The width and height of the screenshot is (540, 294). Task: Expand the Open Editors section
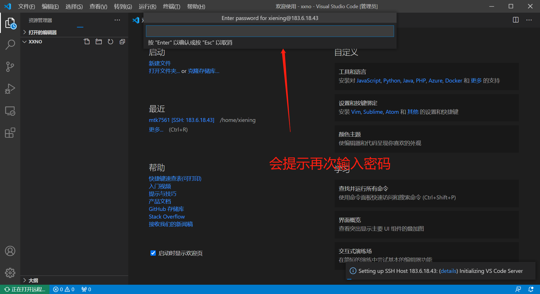tap(74, 32)
